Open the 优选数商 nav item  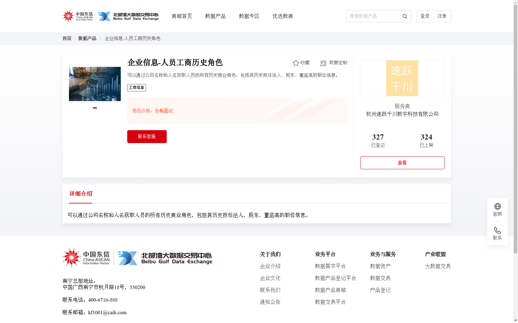pos(283,16)
